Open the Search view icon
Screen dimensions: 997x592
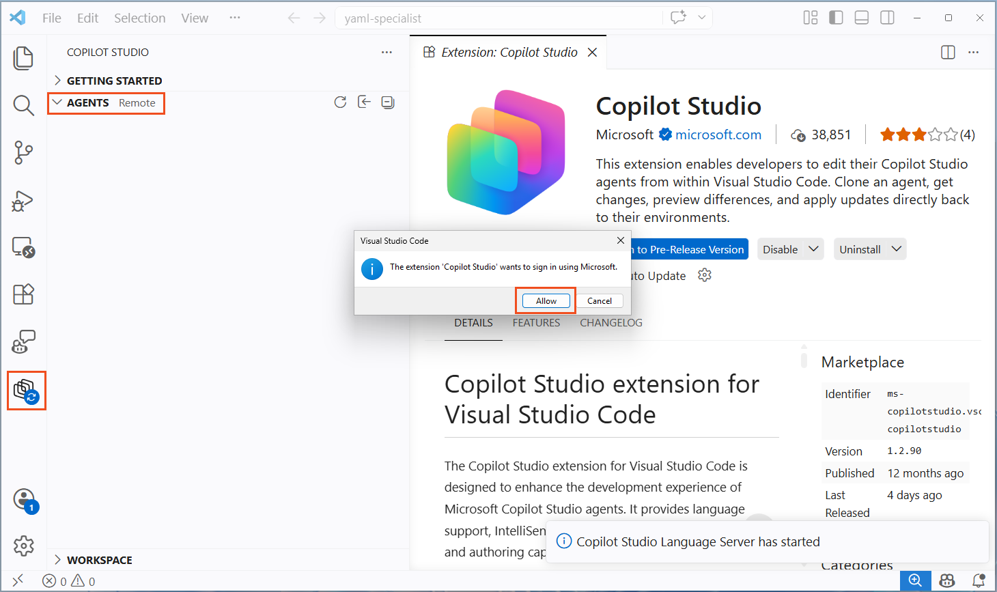pyautogui.click(x=23, y=105)
